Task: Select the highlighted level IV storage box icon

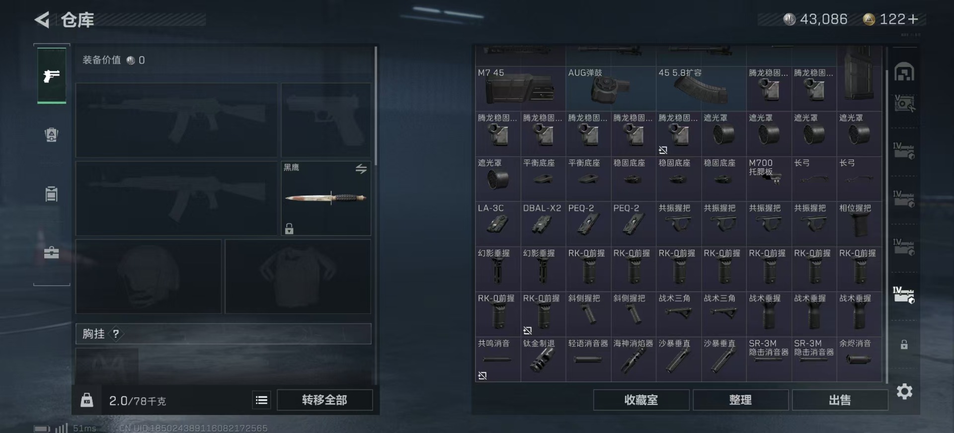Action: [x=904, y=295]
